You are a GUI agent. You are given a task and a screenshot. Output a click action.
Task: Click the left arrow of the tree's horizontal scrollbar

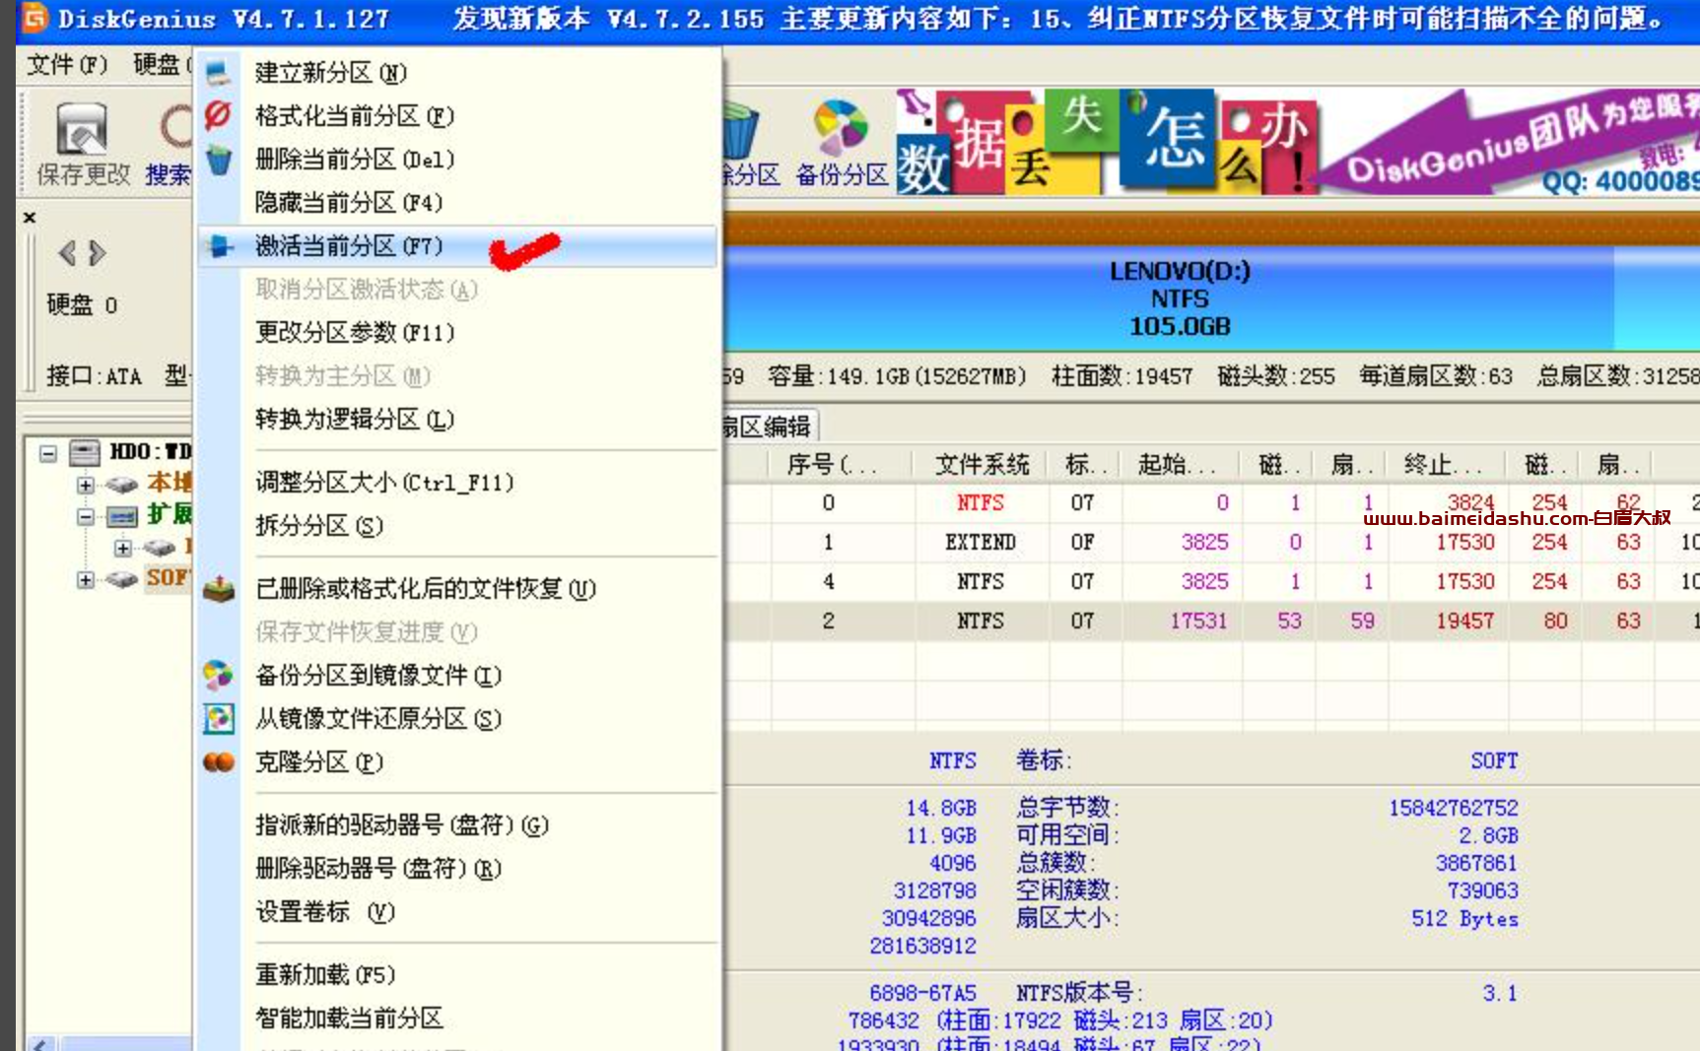coord(38,1044)
